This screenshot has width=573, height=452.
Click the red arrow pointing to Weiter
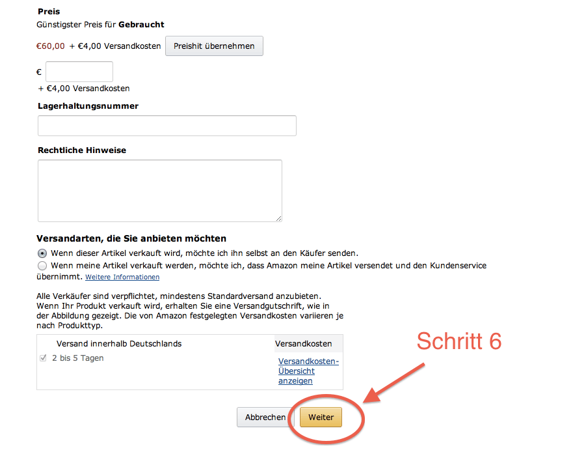pyautogui.click(x=394, y=383)
